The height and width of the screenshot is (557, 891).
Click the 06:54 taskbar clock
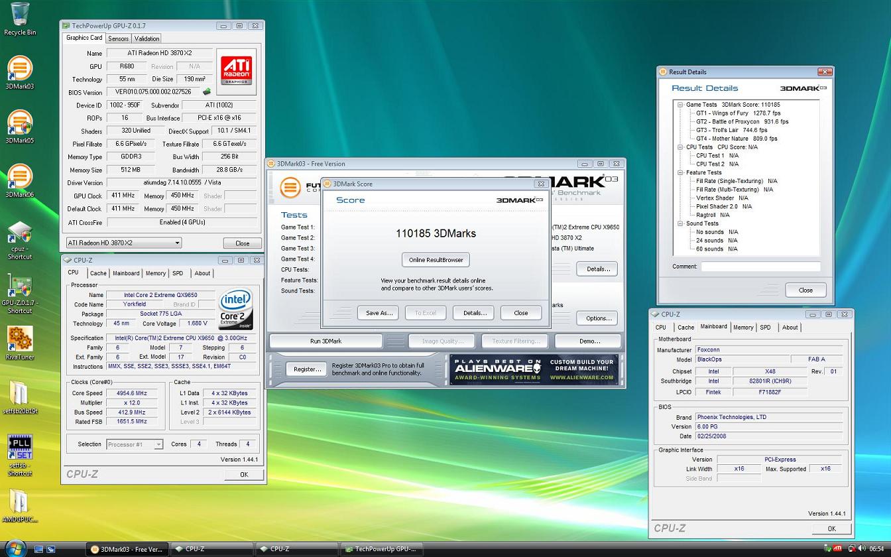[x=877, y=549]
